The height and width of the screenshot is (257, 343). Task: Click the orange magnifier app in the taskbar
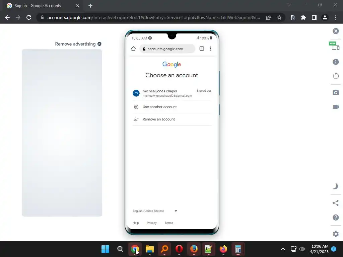[164, 249]
